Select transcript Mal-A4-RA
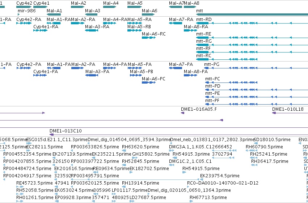Viewport: 308px width, 203px height. click(x=110, y=23)
